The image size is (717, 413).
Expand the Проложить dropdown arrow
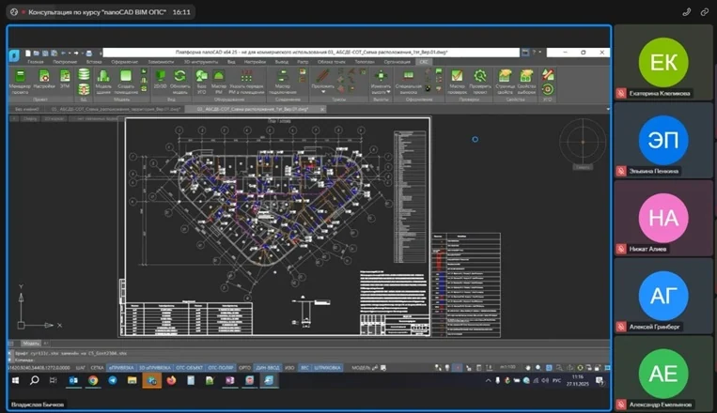point(323,92)
